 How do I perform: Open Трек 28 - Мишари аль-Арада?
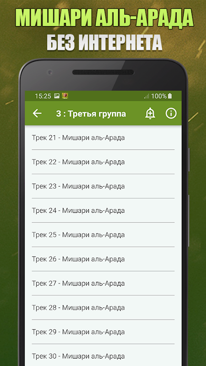click(103, 307)
